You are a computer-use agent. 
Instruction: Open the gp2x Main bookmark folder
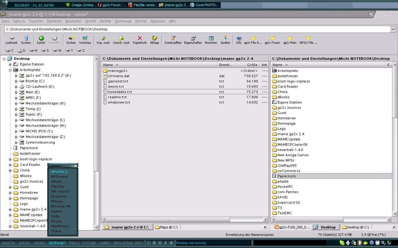tap(290, 40)
